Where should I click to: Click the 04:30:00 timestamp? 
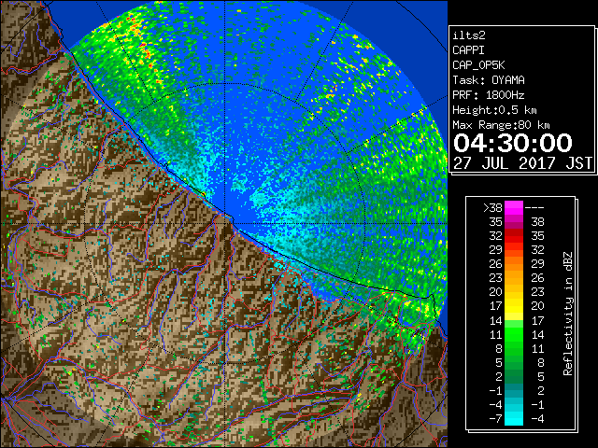click(513, 143)
